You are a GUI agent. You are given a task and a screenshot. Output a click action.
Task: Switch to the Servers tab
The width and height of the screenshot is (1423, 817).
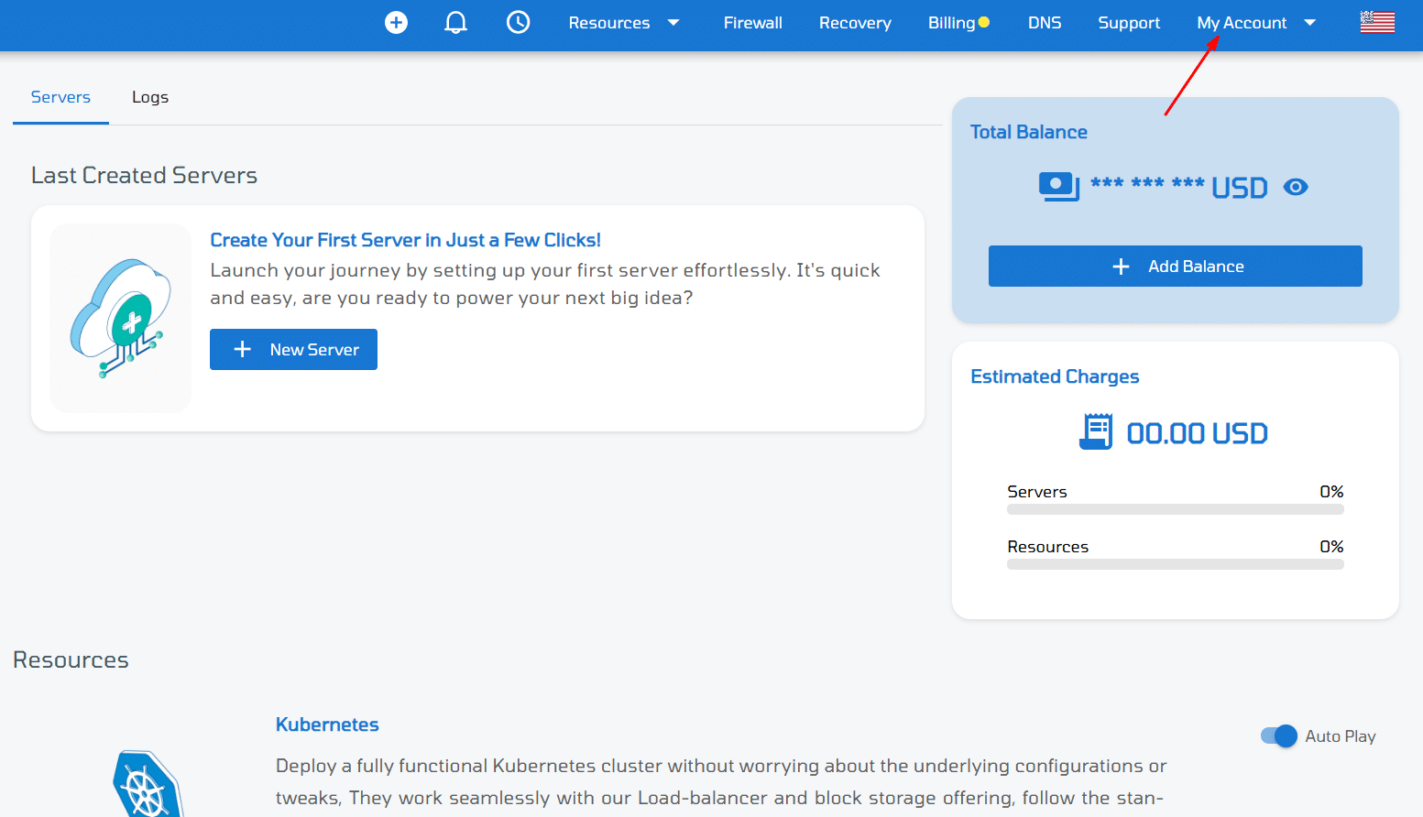[60, 97]
